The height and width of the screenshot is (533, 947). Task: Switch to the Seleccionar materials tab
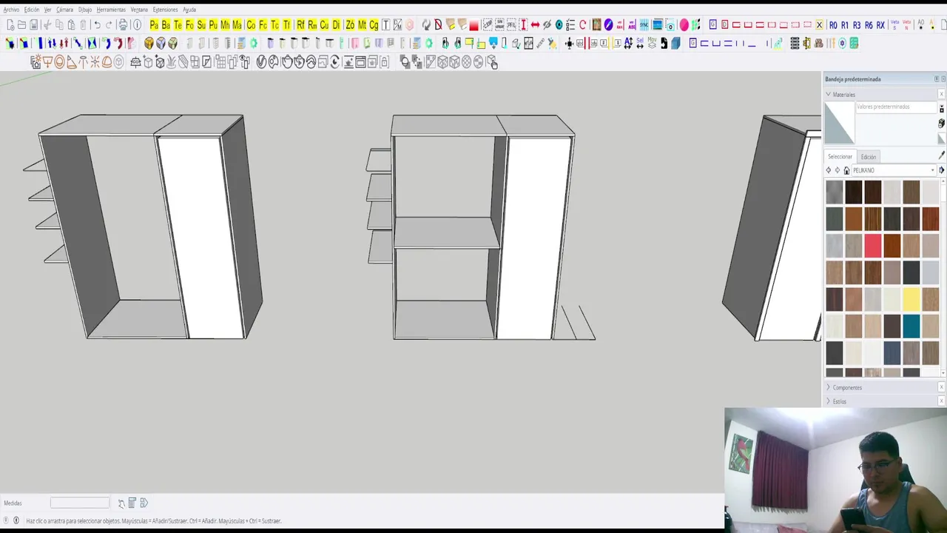(x=840, y=156)
